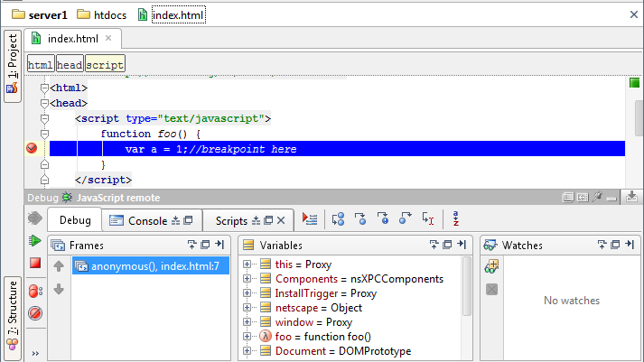Click the restore icon in the Variables panel
Image resolution: width=644 pixels, height=362 pixels.
(447, 245)
